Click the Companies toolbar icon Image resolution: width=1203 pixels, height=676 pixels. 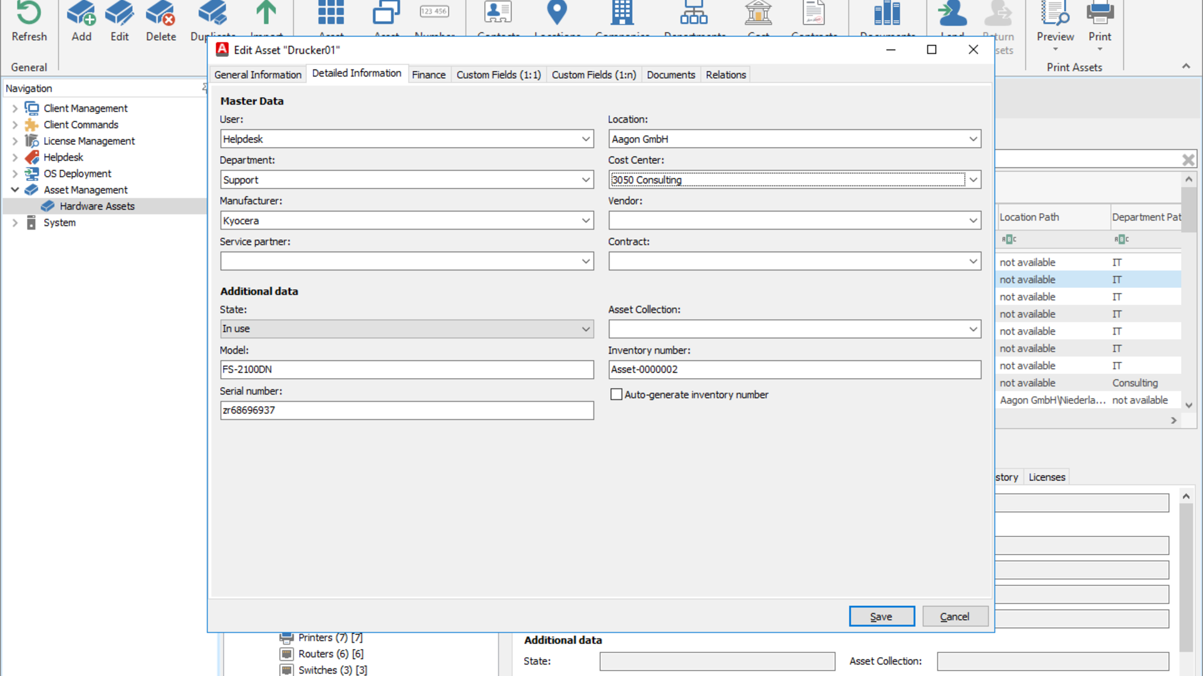(x=623, y=18)
